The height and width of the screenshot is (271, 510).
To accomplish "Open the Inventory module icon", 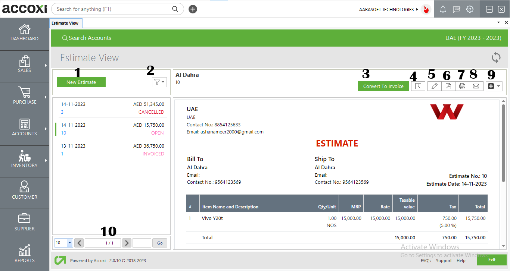I will tap(24, 161).
